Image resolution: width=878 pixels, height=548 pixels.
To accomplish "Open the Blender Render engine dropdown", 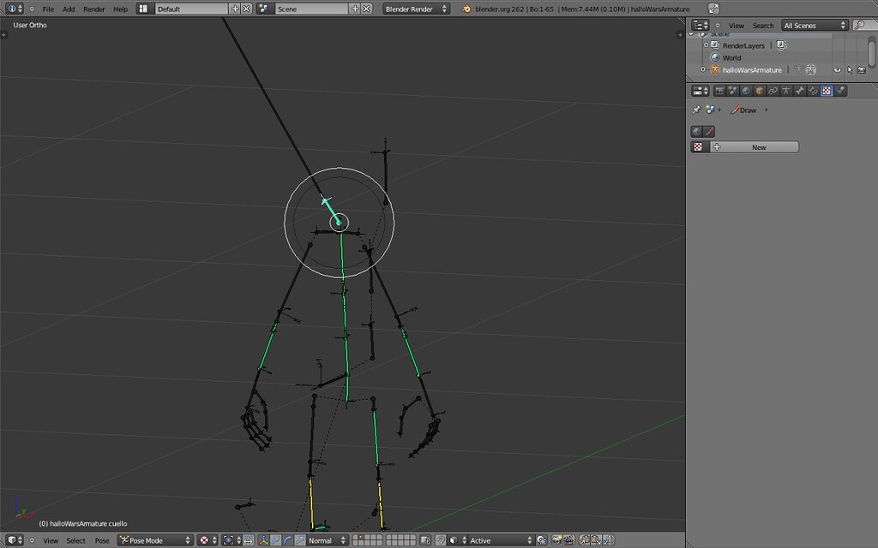I will click(416, 9).
